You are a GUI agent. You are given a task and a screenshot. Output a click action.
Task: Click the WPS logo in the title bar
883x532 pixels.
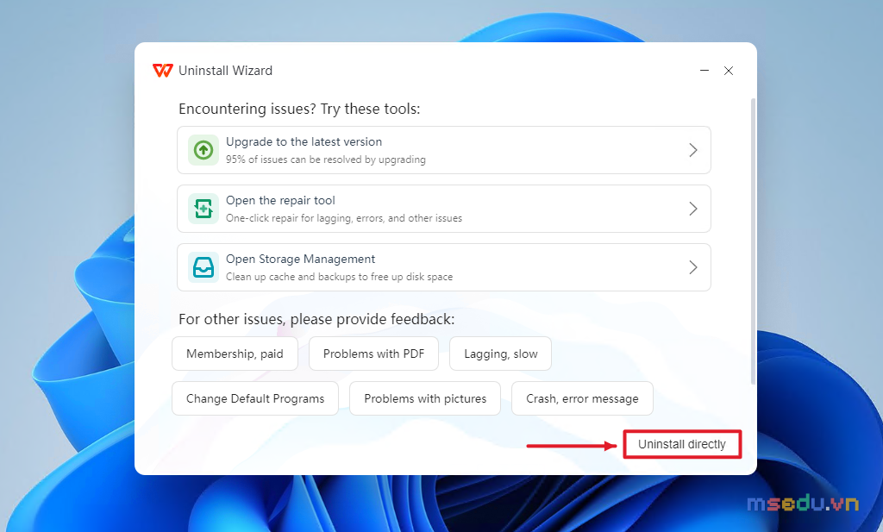click(163, 71)
